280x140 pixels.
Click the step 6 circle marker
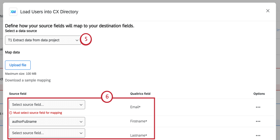click(107, 97)
